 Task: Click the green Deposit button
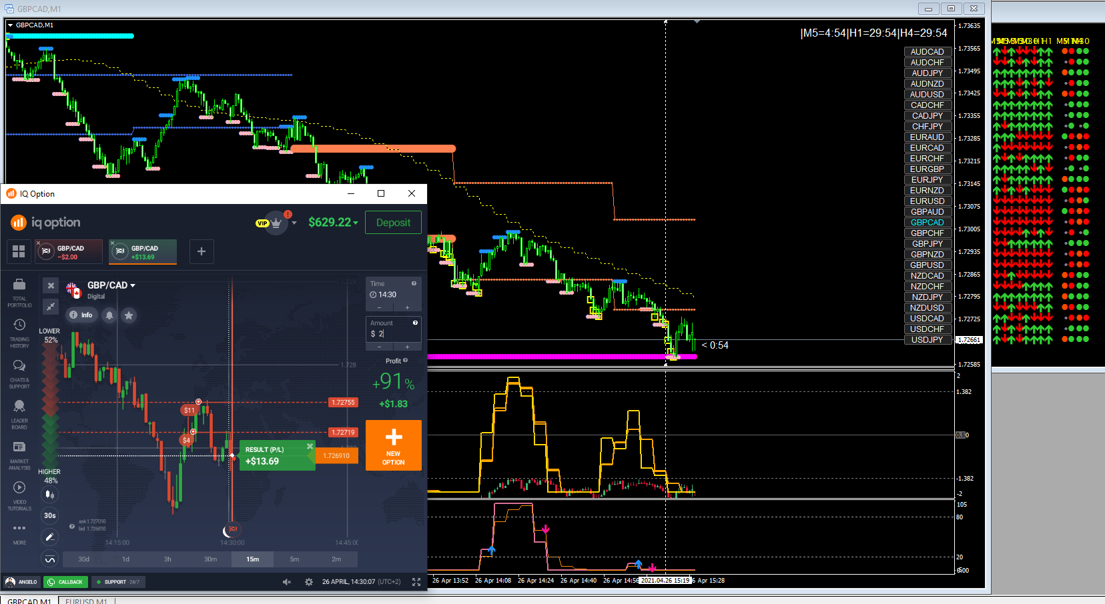393,223
